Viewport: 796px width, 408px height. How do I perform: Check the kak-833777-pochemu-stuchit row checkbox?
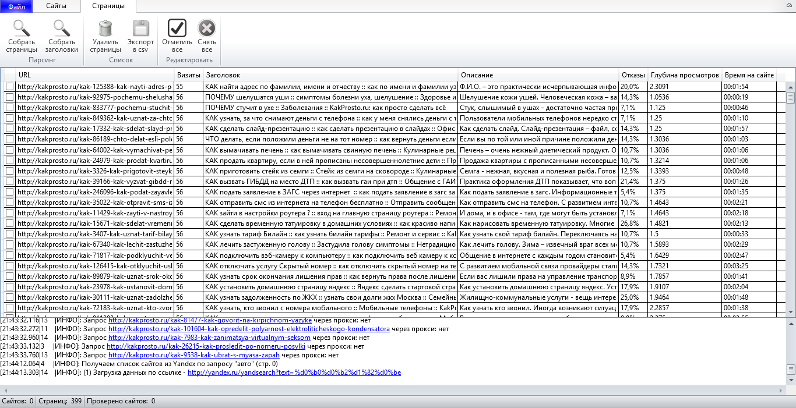click(9, 107)
